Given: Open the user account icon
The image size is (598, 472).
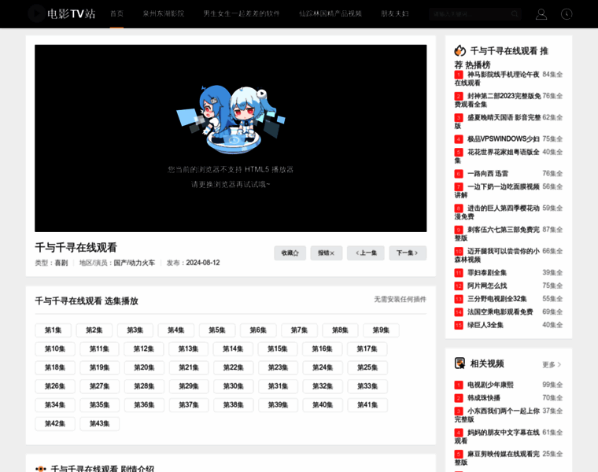Looking at the screenshot, I should point(541,14).
